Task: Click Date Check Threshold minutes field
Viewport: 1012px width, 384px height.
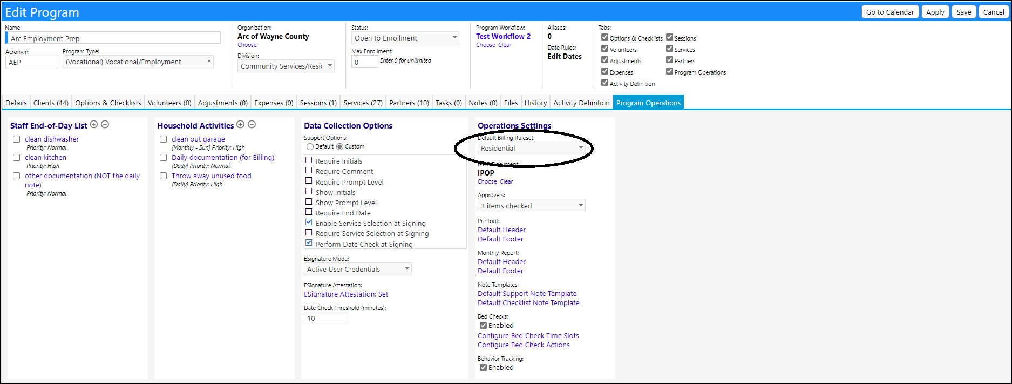Action: (325, 318)
